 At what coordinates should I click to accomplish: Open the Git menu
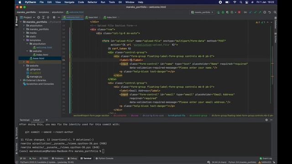(120, 2)
